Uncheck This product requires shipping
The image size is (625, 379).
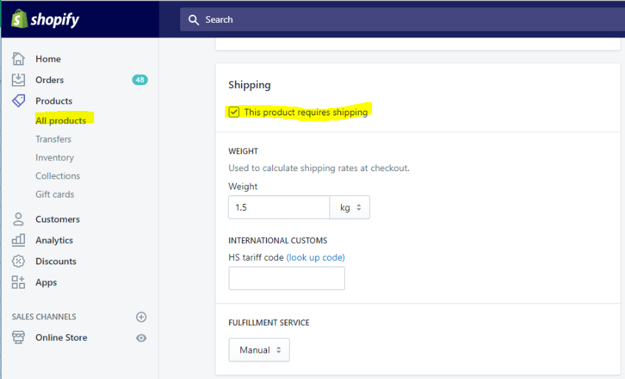point(234,112)
